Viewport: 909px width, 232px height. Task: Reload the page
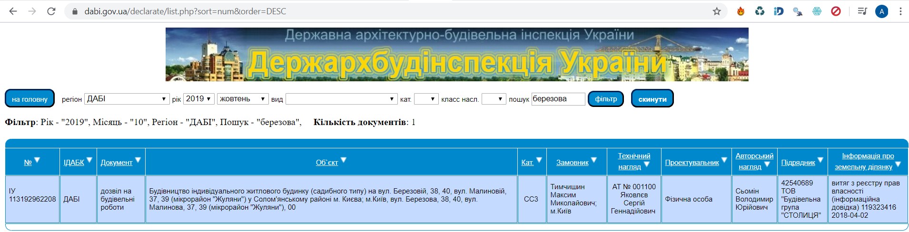(x=51, y=11)
